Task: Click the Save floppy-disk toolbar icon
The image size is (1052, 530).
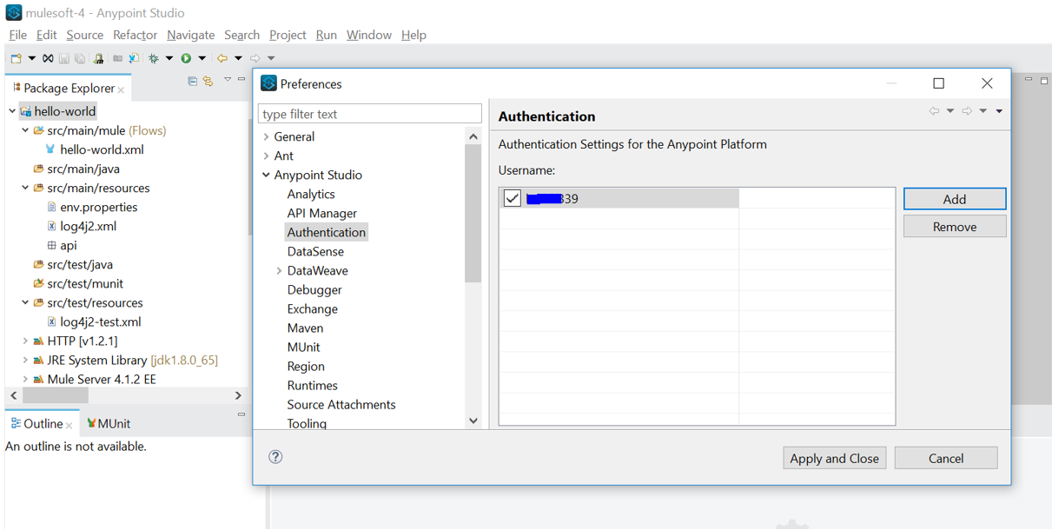Action: click(64, 58)
